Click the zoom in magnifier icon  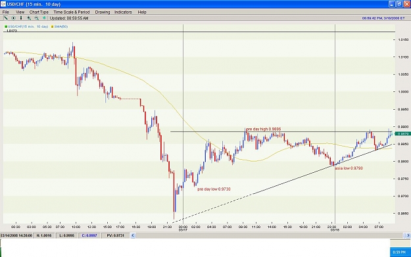29,18
